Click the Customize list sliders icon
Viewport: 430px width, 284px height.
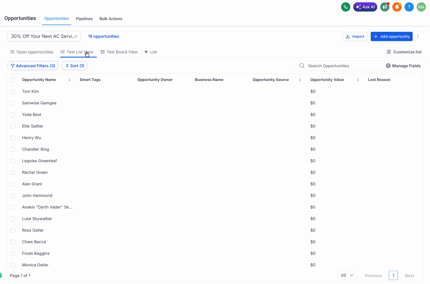pyautogui.click(x=389, y=52)
